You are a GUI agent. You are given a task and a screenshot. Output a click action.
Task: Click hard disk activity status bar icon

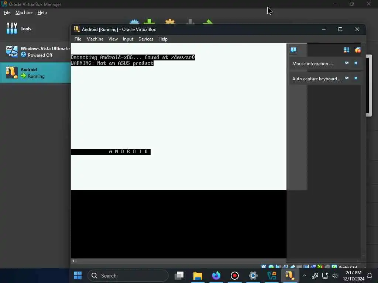tap(264, 267)
